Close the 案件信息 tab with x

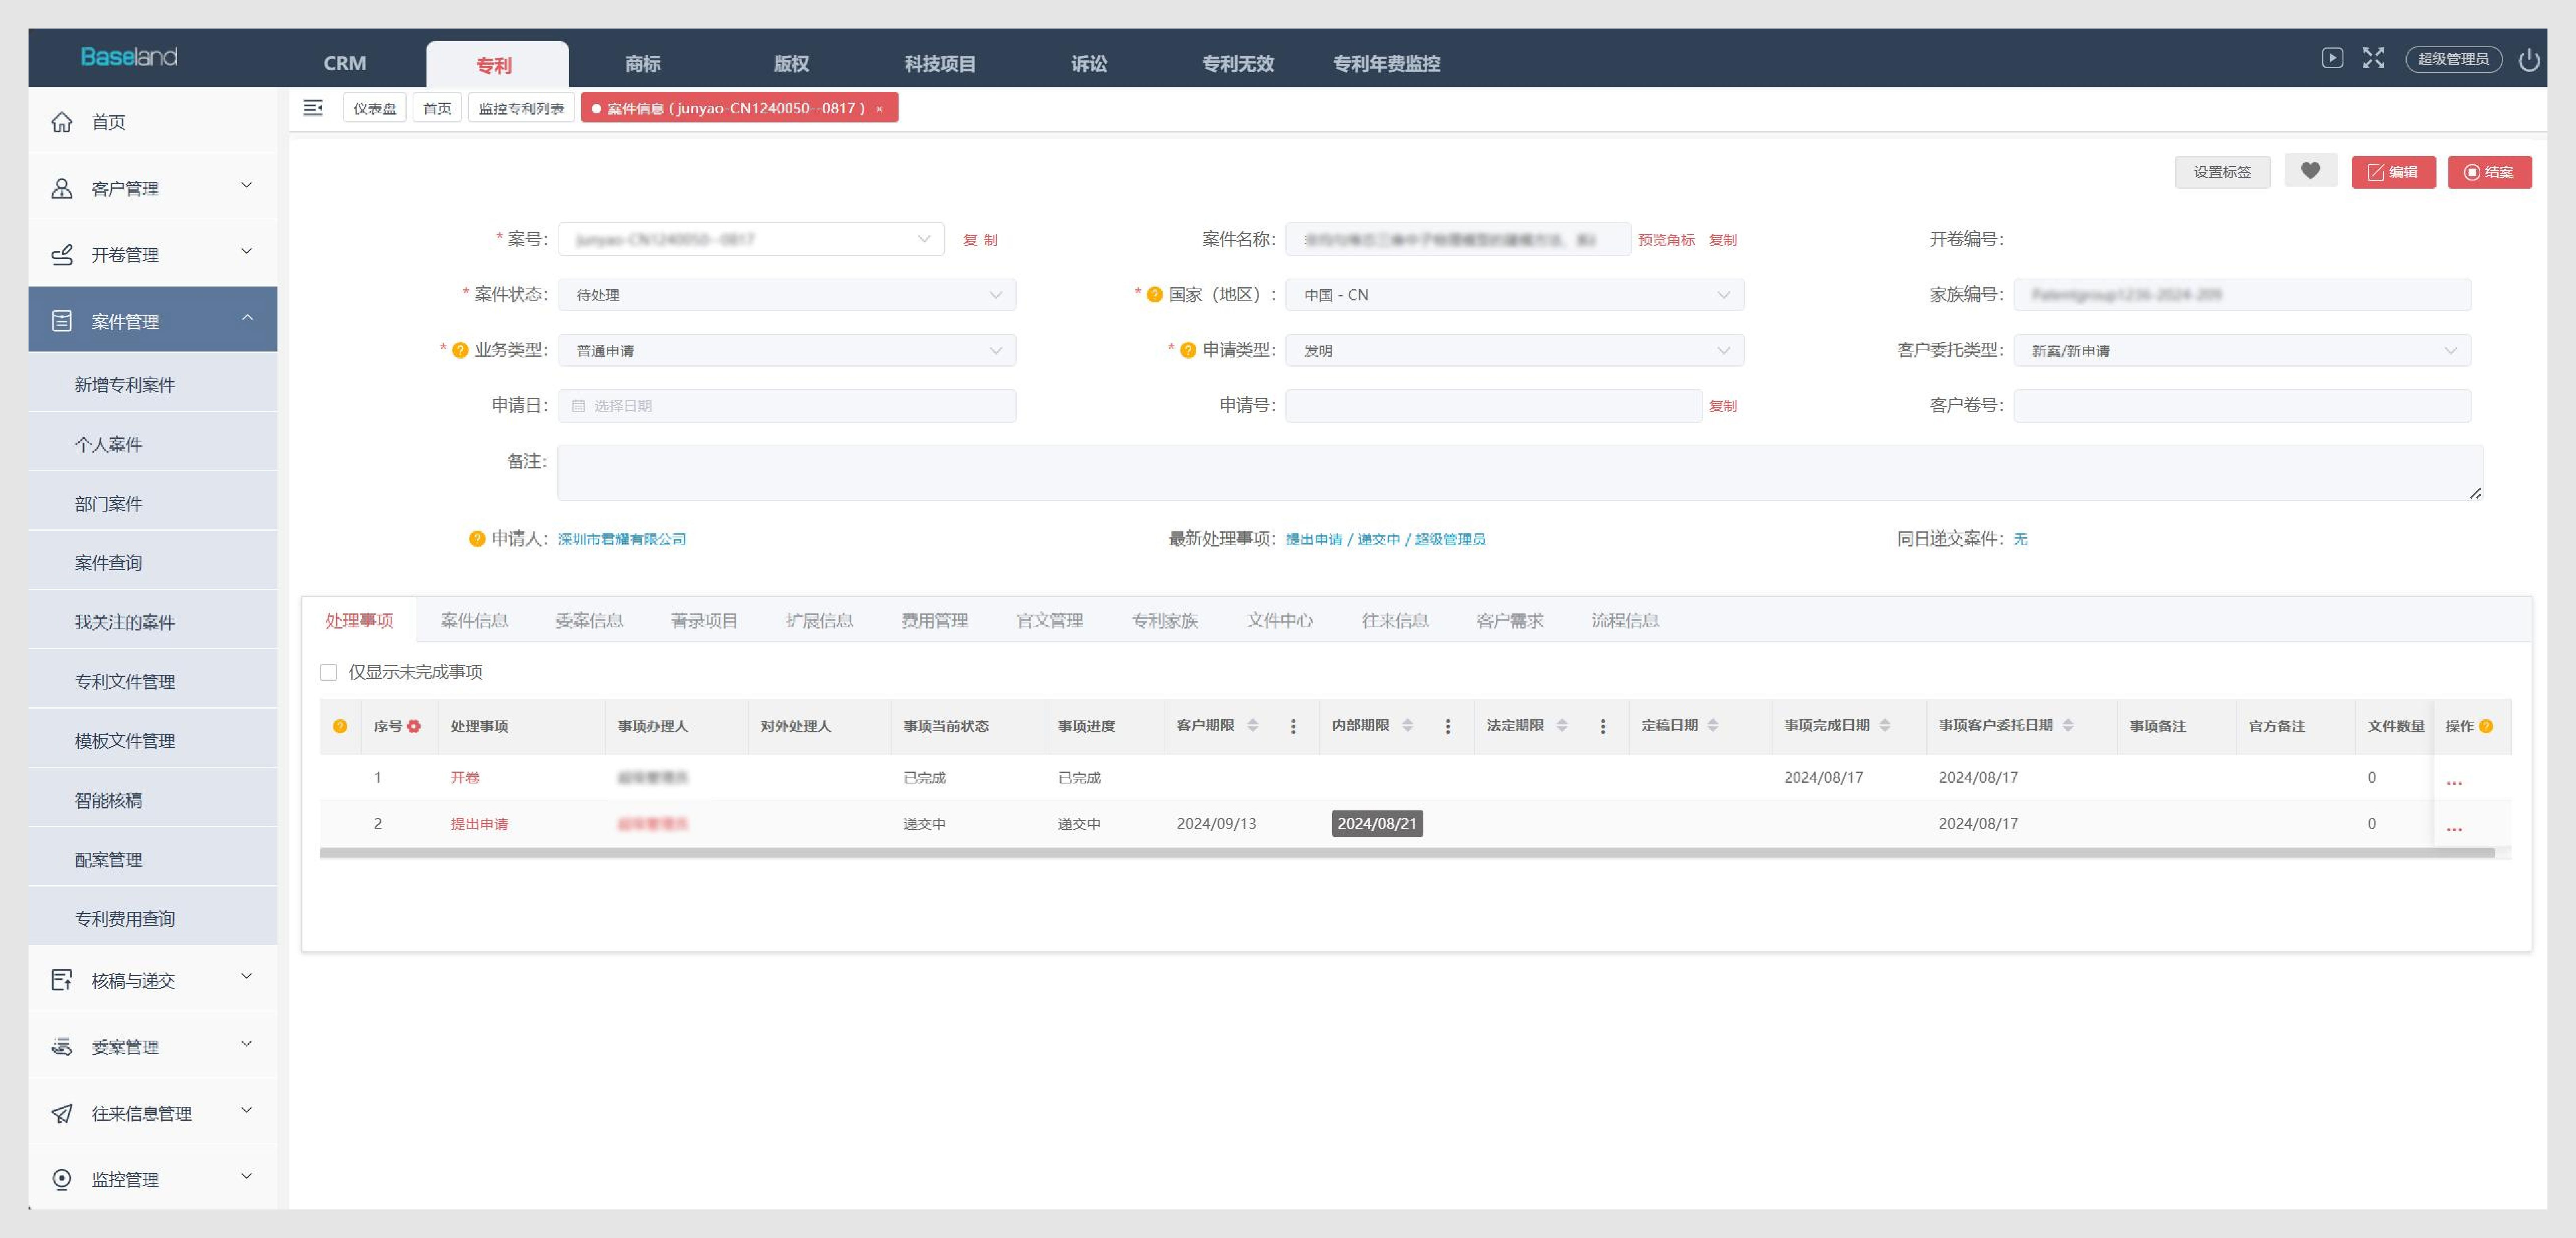coord(879,109)
